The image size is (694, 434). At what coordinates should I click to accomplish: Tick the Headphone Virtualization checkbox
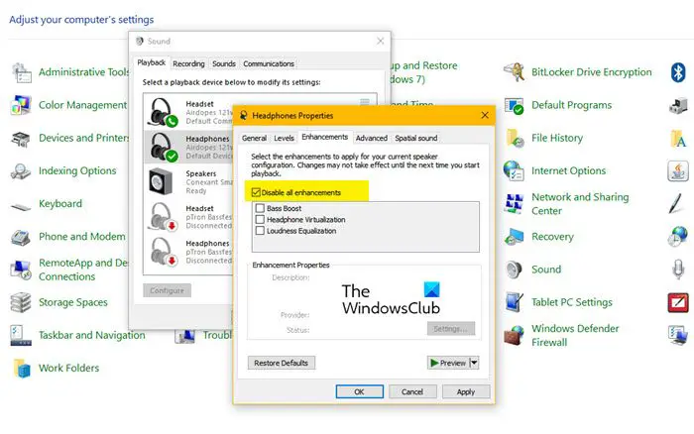[260, 219]
